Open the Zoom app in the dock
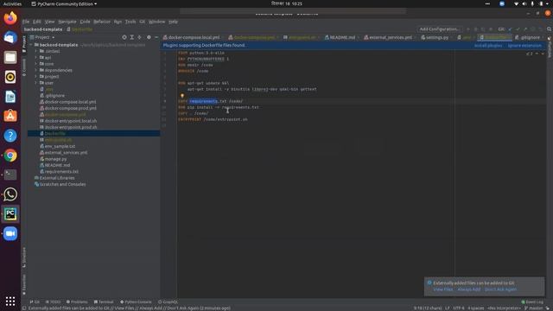Screen dimensions: 553x311 pos(10,233)
